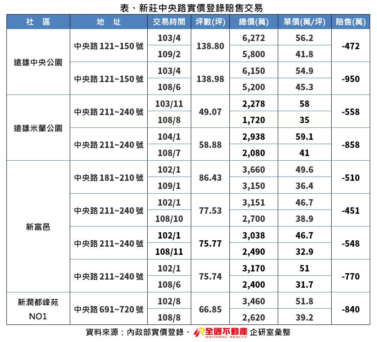This screenshot has height=342, width=377.
Task: Click the -950 loss value cell
Action: tap(350, 79)
